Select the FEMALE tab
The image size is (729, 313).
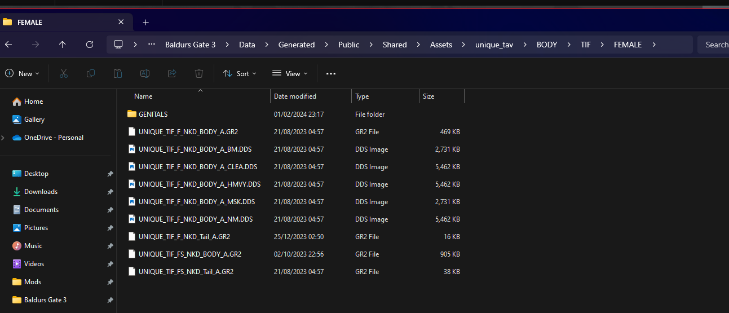point(62,22)
